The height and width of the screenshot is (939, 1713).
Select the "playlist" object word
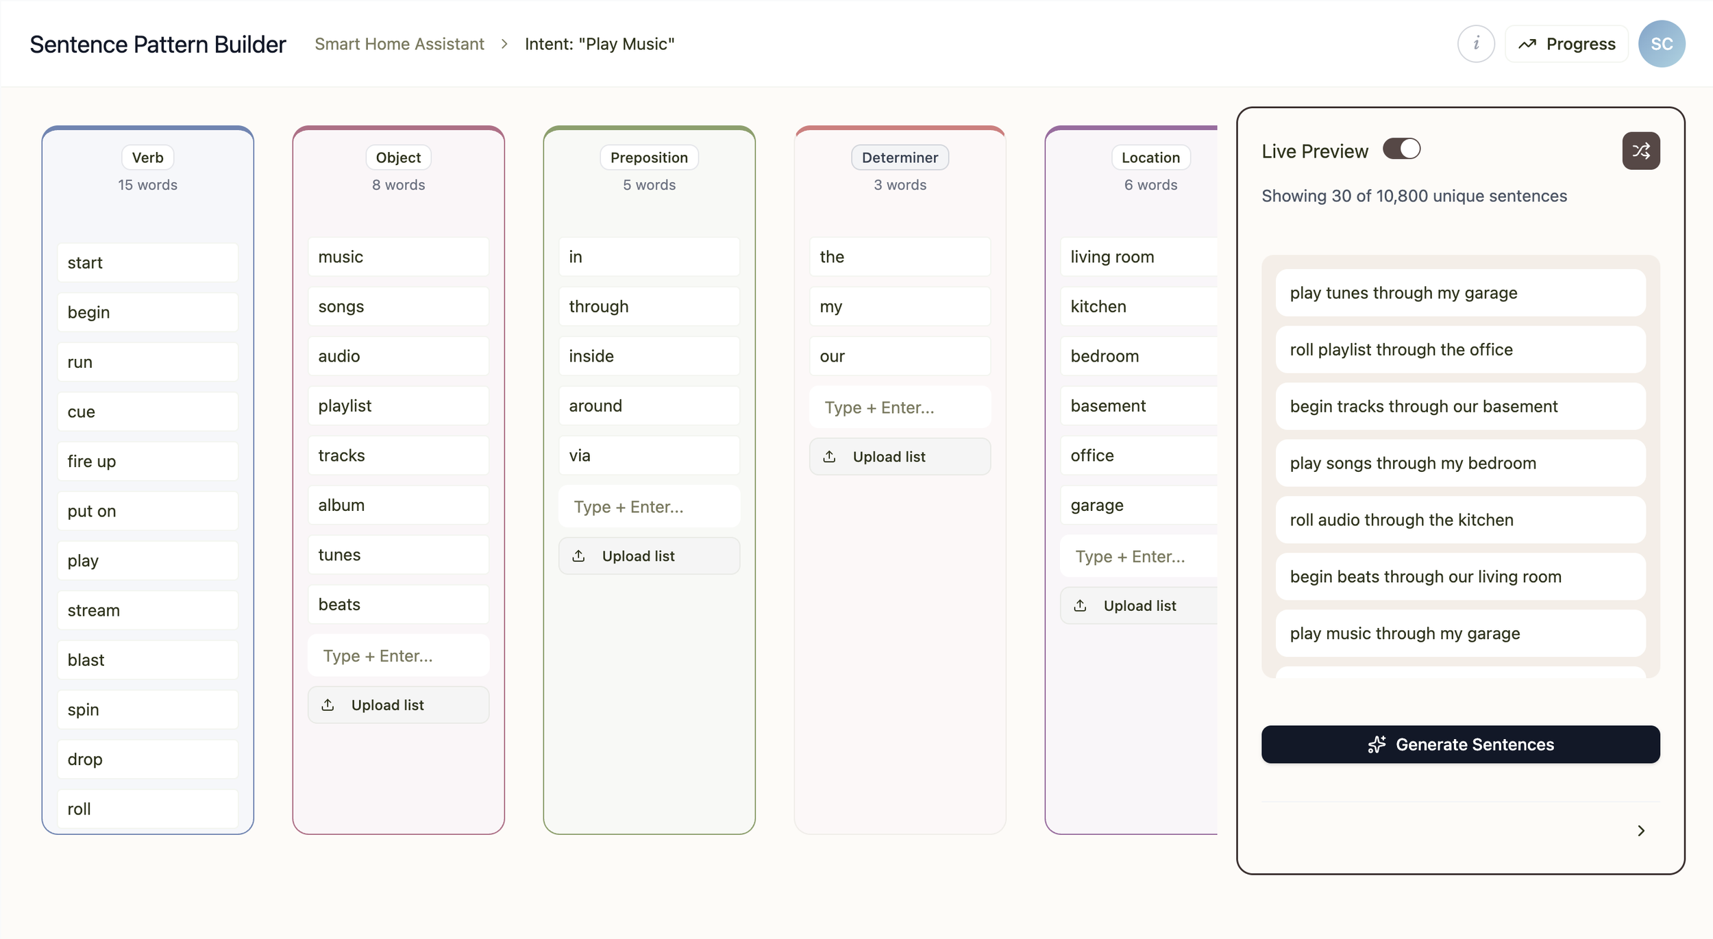(x=398, y=405)
